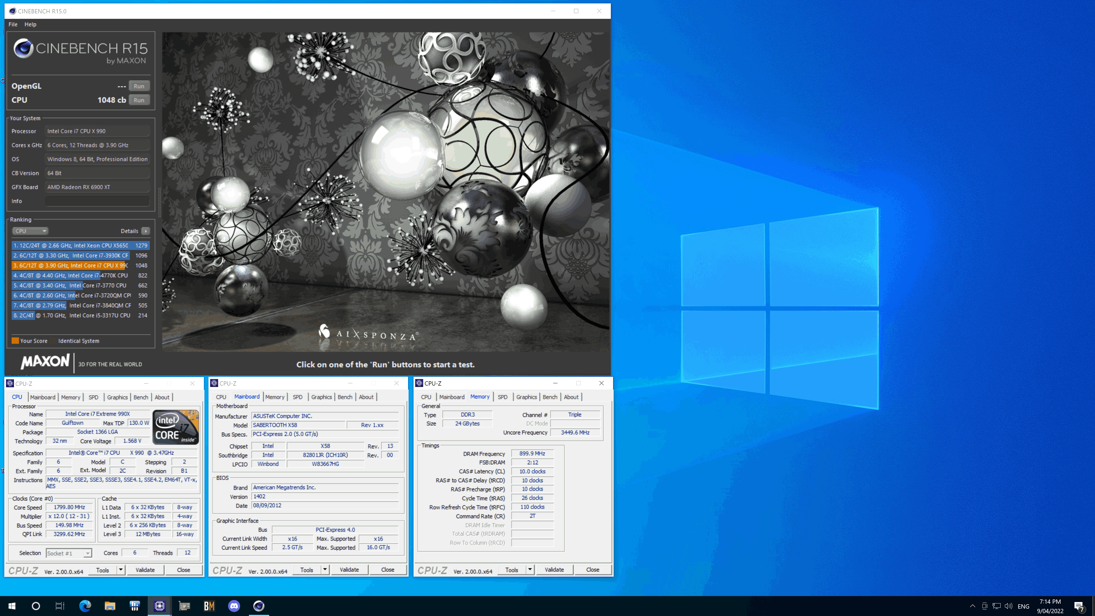The height and width of the screenshot is (616, 1095).
Task: Click the Identical System legend swatch
Action: click(x=53, y=341)
